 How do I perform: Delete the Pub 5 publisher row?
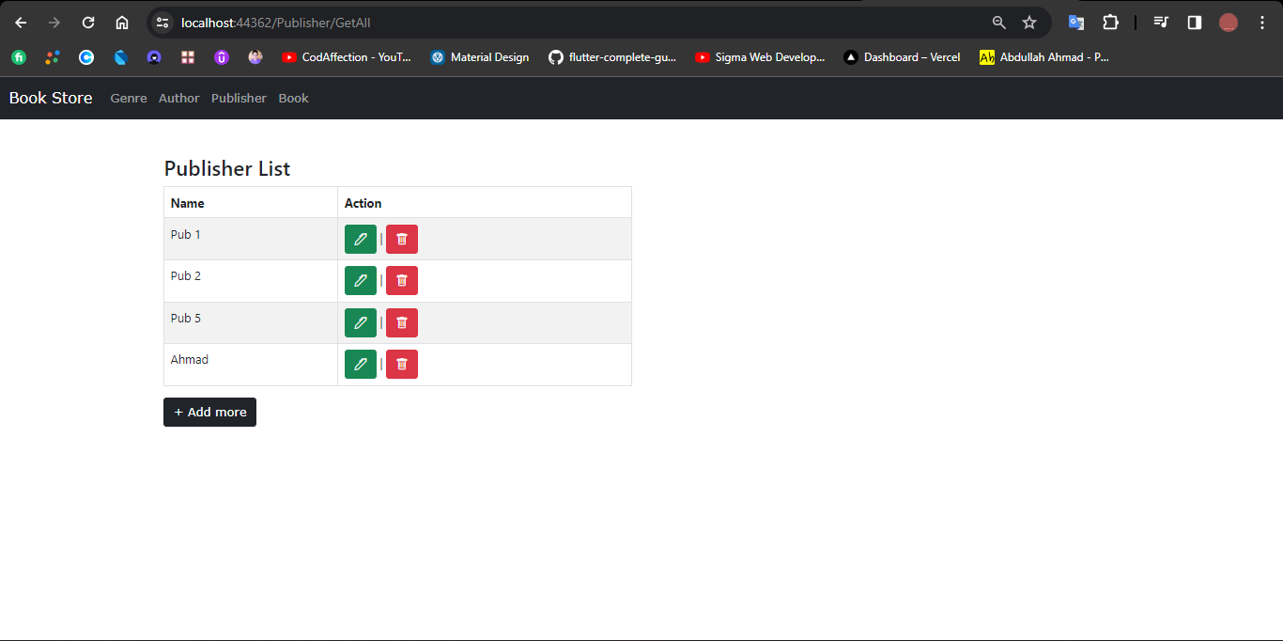402,322
